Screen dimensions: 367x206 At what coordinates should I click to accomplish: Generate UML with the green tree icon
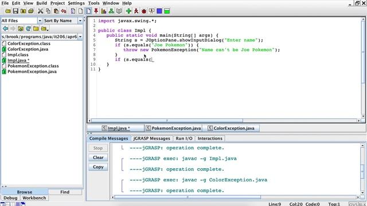tap(111, 11)
